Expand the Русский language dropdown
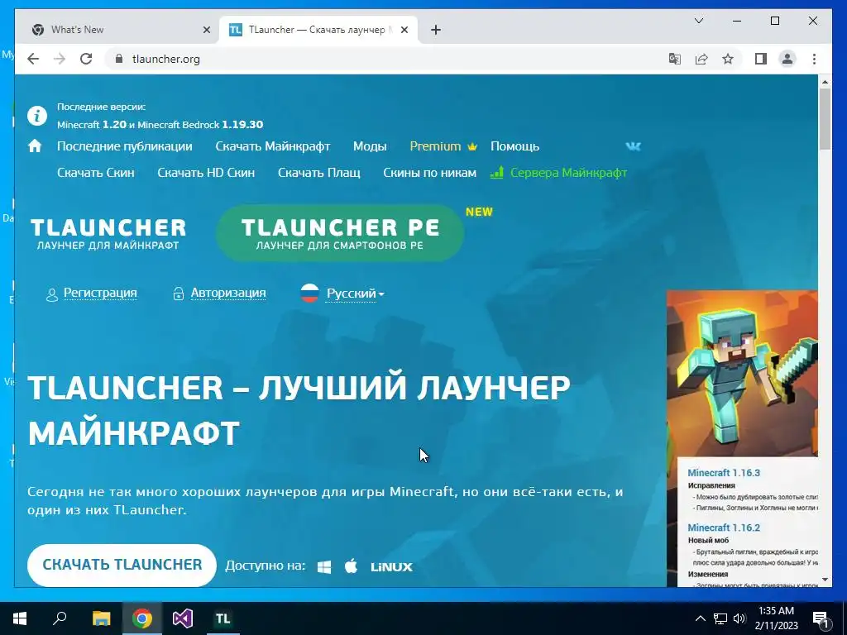 [x=355, y=294]
